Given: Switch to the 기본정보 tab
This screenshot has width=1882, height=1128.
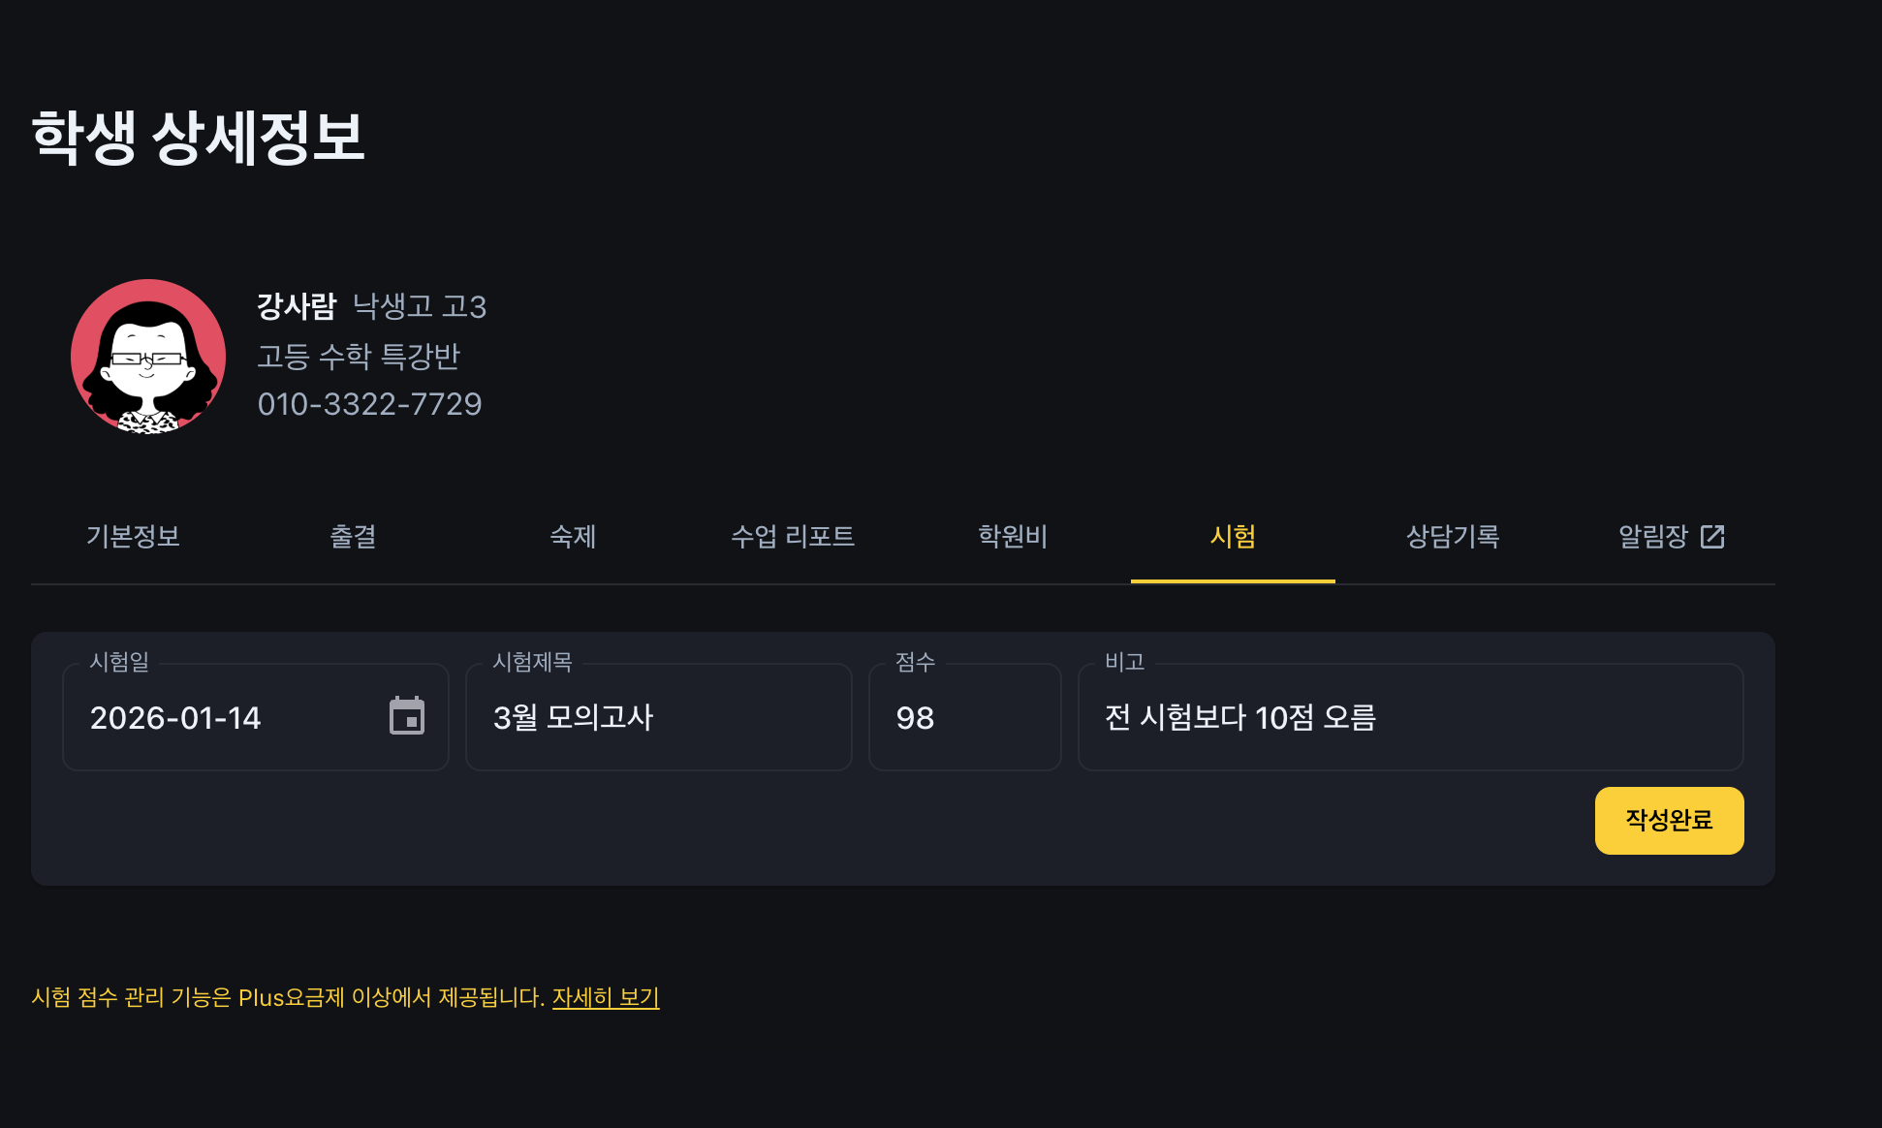Looking at the screenshot, I should point(134,537).
